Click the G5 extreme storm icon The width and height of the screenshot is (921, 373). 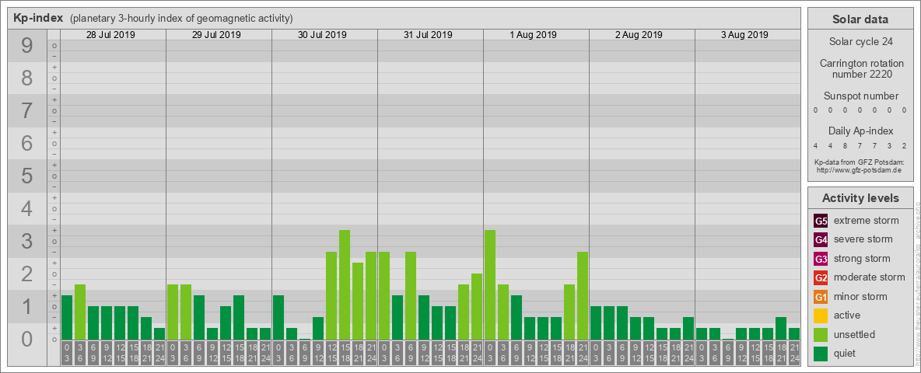[821, 221]
